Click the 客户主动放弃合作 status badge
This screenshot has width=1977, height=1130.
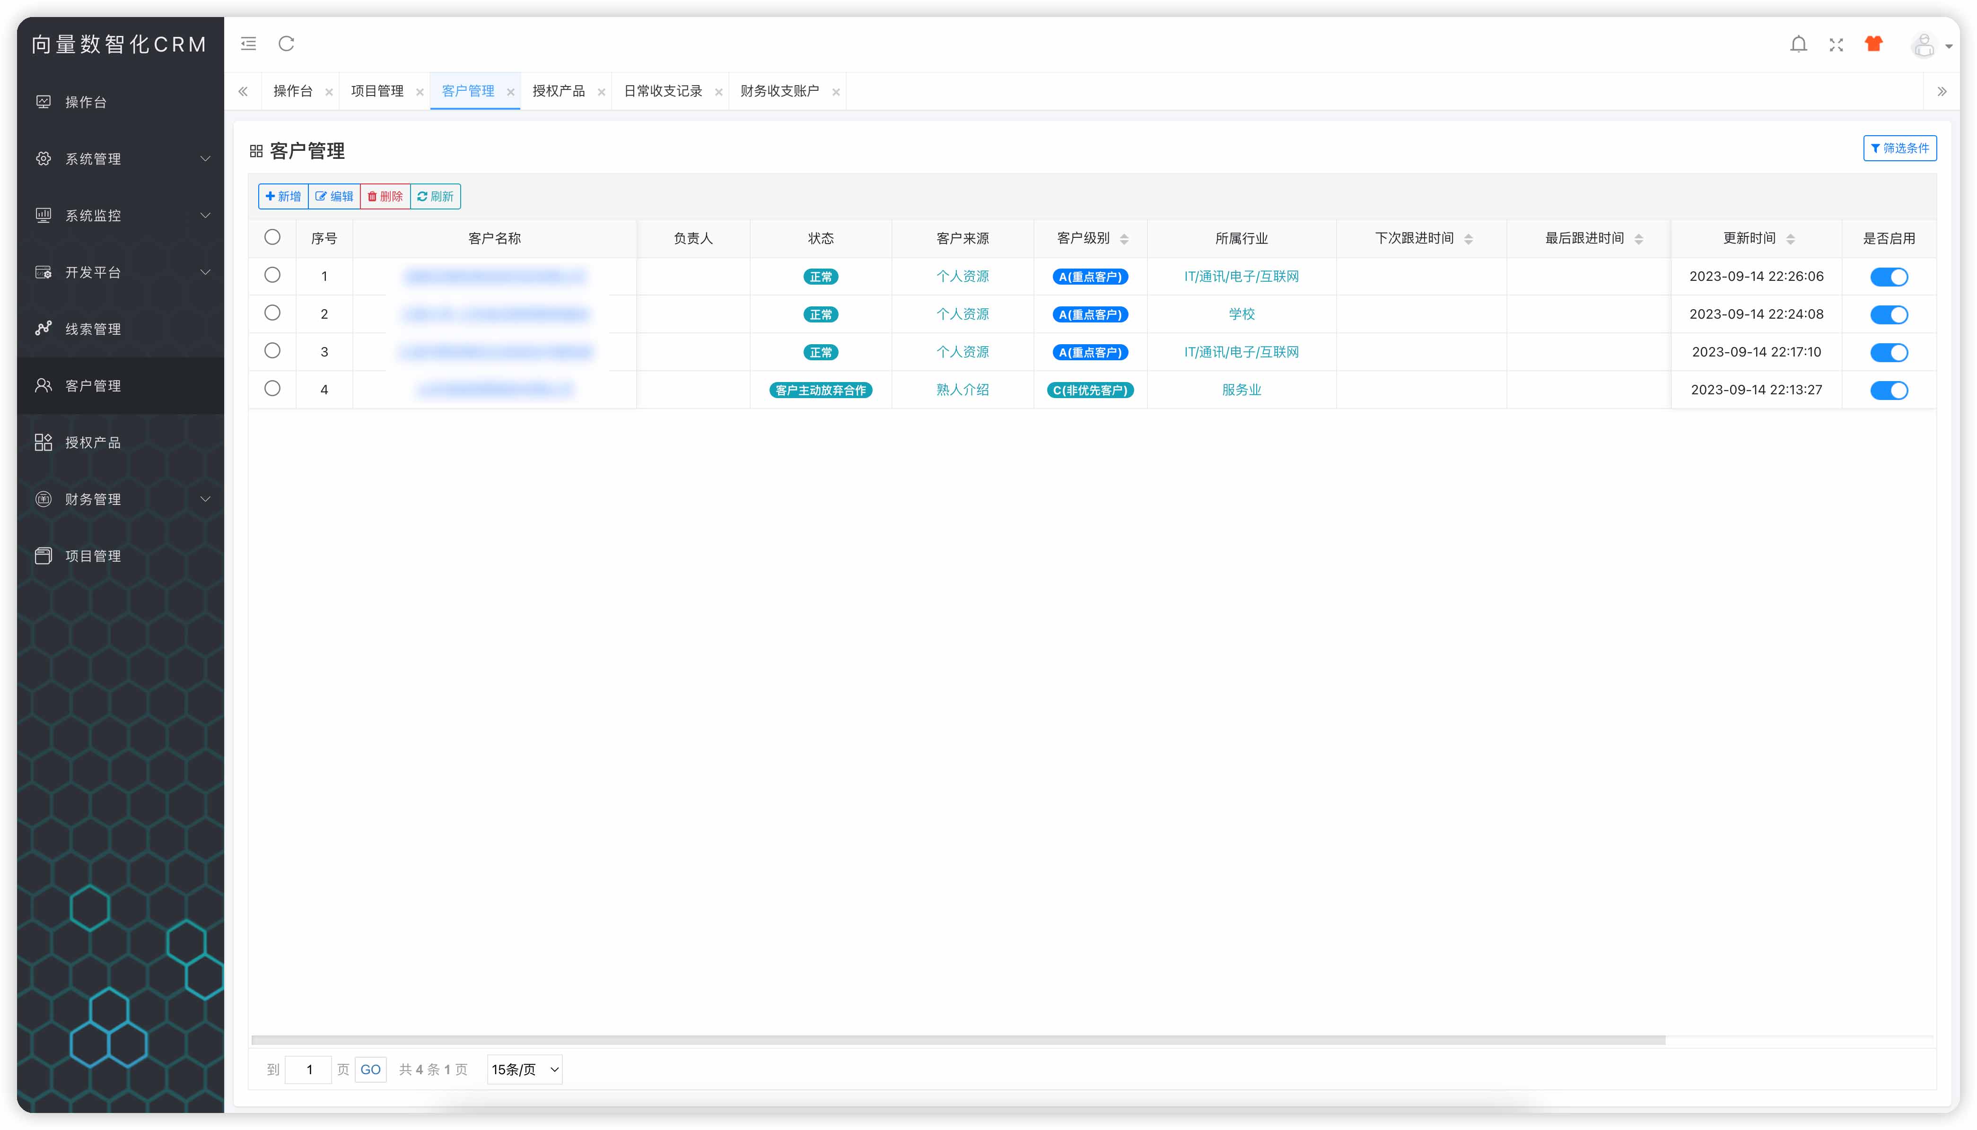pyautogui.click(x=821, y=391)
